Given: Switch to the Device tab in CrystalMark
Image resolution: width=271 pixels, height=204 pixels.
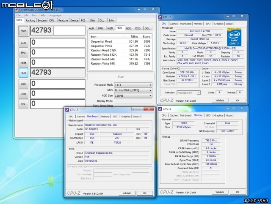Looking at the screenshot, I should pyautogui.click(x=75, y=20).
